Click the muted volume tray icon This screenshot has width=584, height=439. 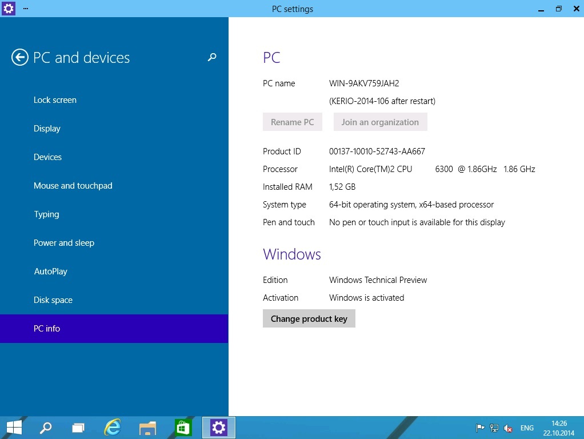(x=508, y=428)
